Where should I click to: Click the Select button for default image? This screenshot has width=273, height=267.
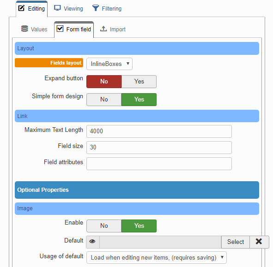point(236,242)
